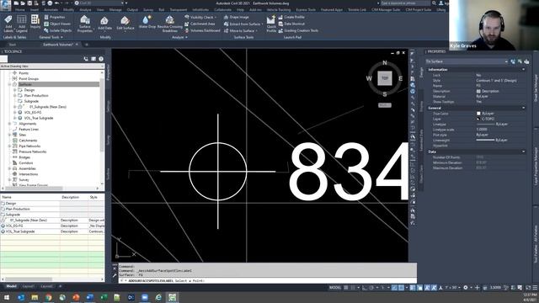
Task: Click the Undo arrow in quick access toolbar
Action: [57, 3]
